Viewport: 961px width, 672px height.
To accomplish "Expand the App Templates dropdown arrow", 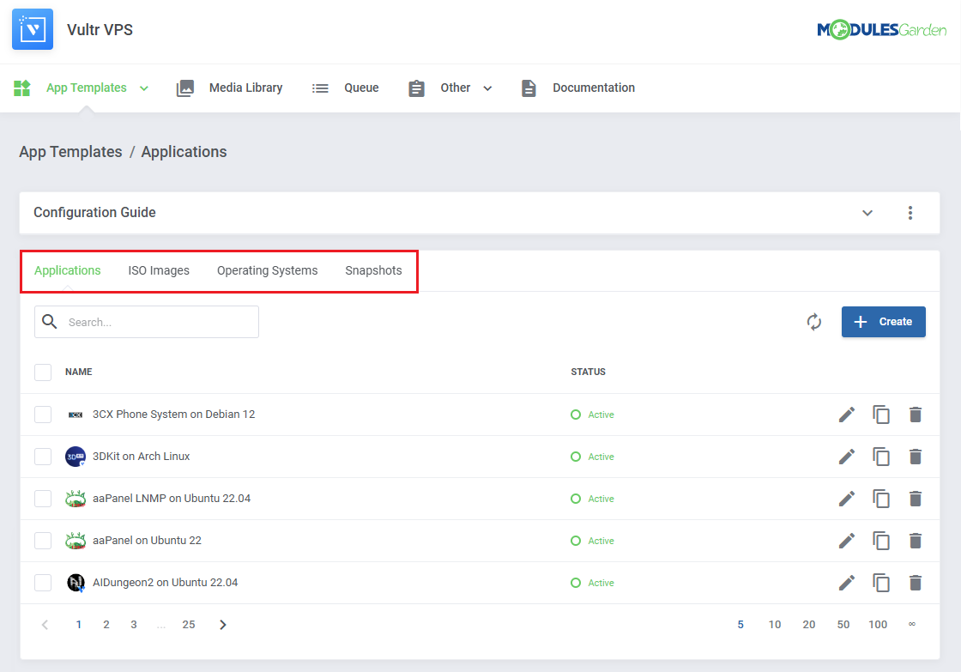I will tap(144, 88).
